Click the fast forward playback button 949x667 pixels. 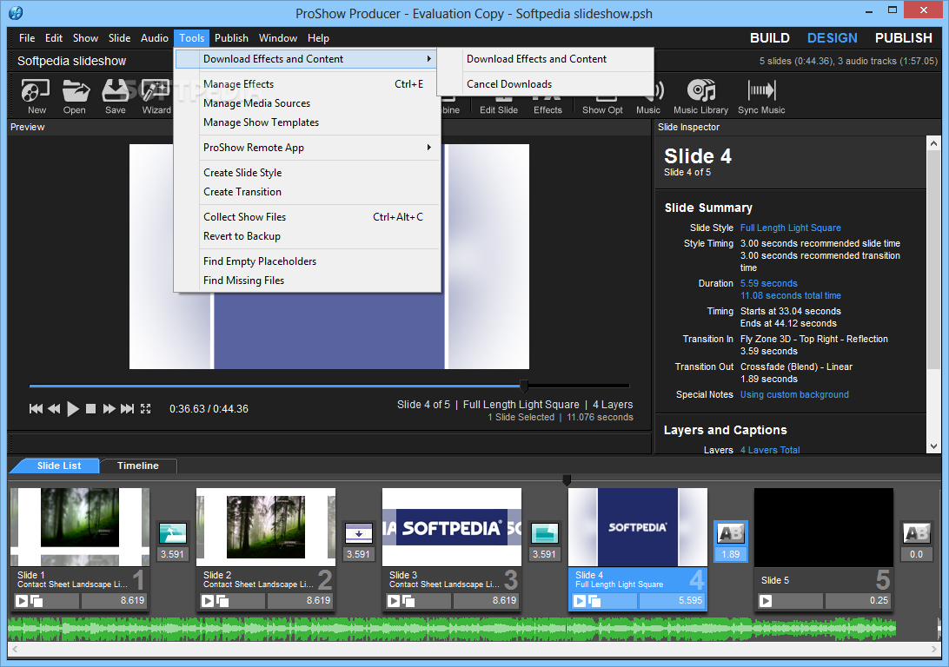[x=109, y=409]
